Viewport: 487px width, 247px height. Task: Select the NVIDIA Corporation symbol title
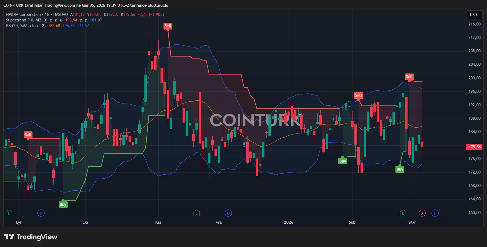pyautogui.click(x=23, y=14)
